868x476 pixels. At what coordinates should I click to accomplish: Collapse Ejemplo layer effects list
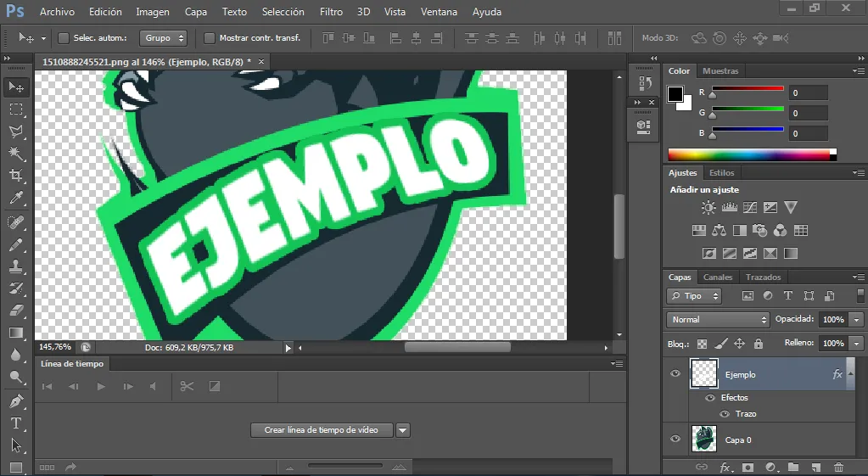click(x=851, y=373)
